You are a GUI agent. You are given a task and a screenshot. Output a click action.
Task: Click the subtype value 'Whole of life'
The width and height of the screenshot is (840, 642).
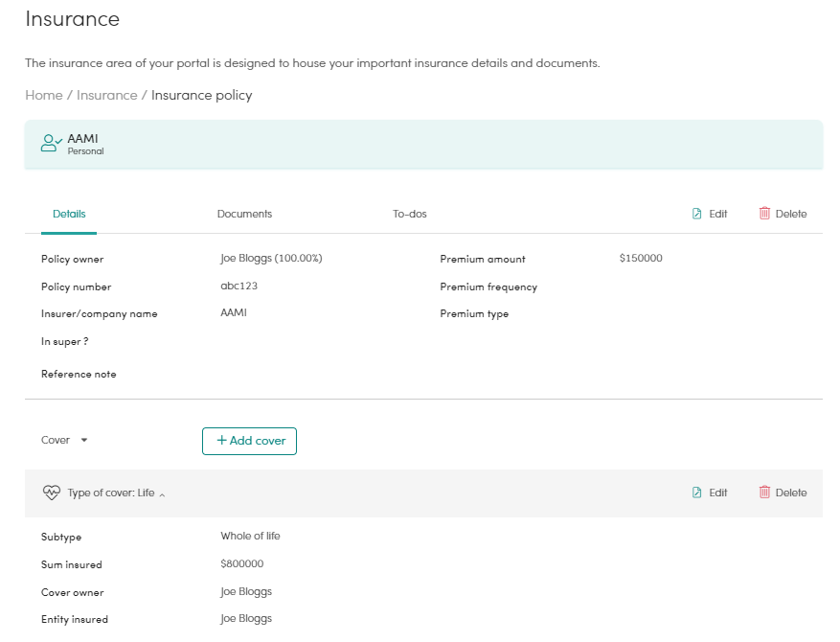250,536
